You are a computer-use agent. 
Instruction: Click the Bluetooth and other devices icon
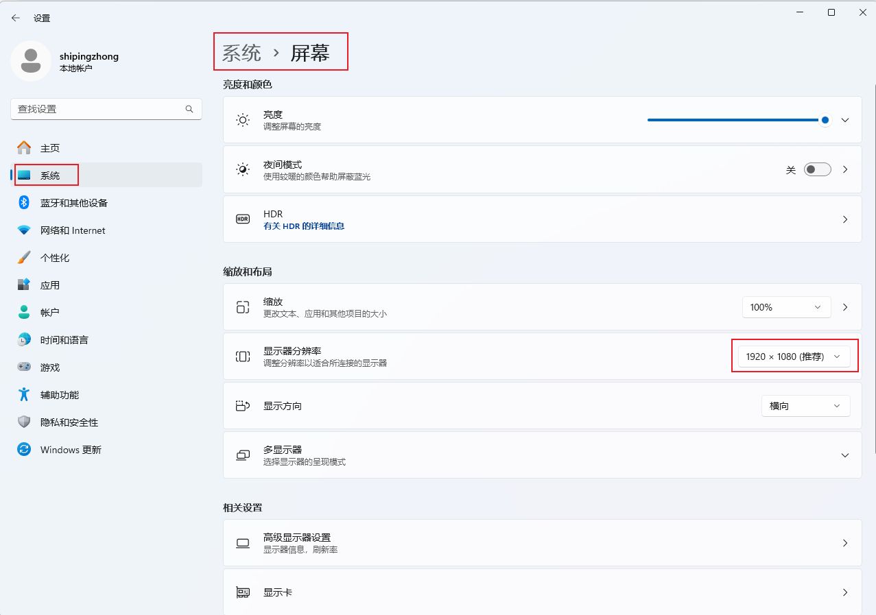[24, 202]
